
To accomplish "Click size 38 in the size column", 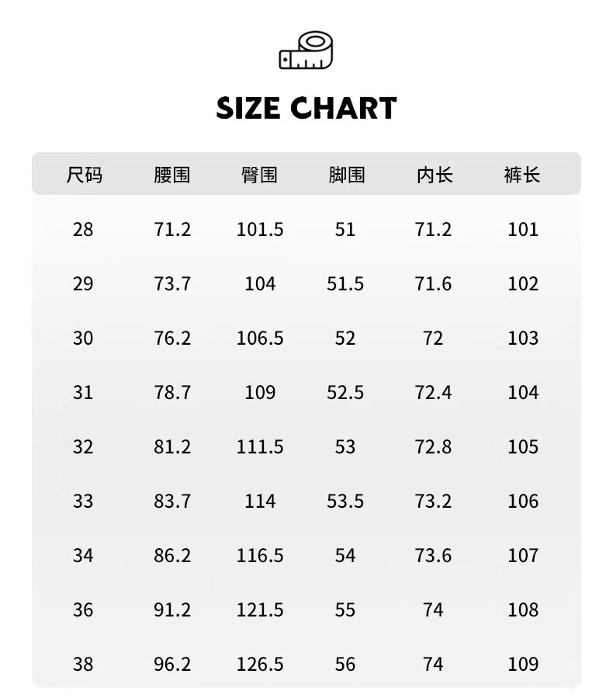I will [x=83, y=665].
